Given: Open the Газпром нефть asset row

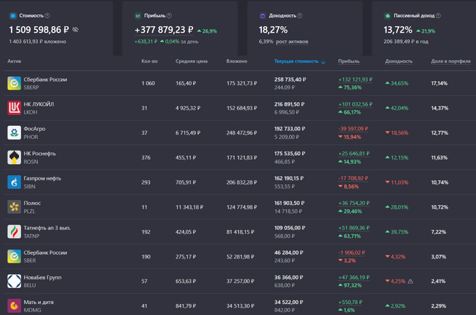Looking at the screenshot, I should 43,178.
